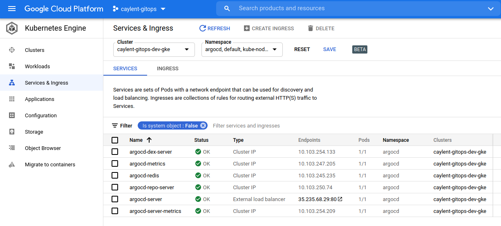Click the RESET button
The image size is (501, 226).
coord(302,49)
